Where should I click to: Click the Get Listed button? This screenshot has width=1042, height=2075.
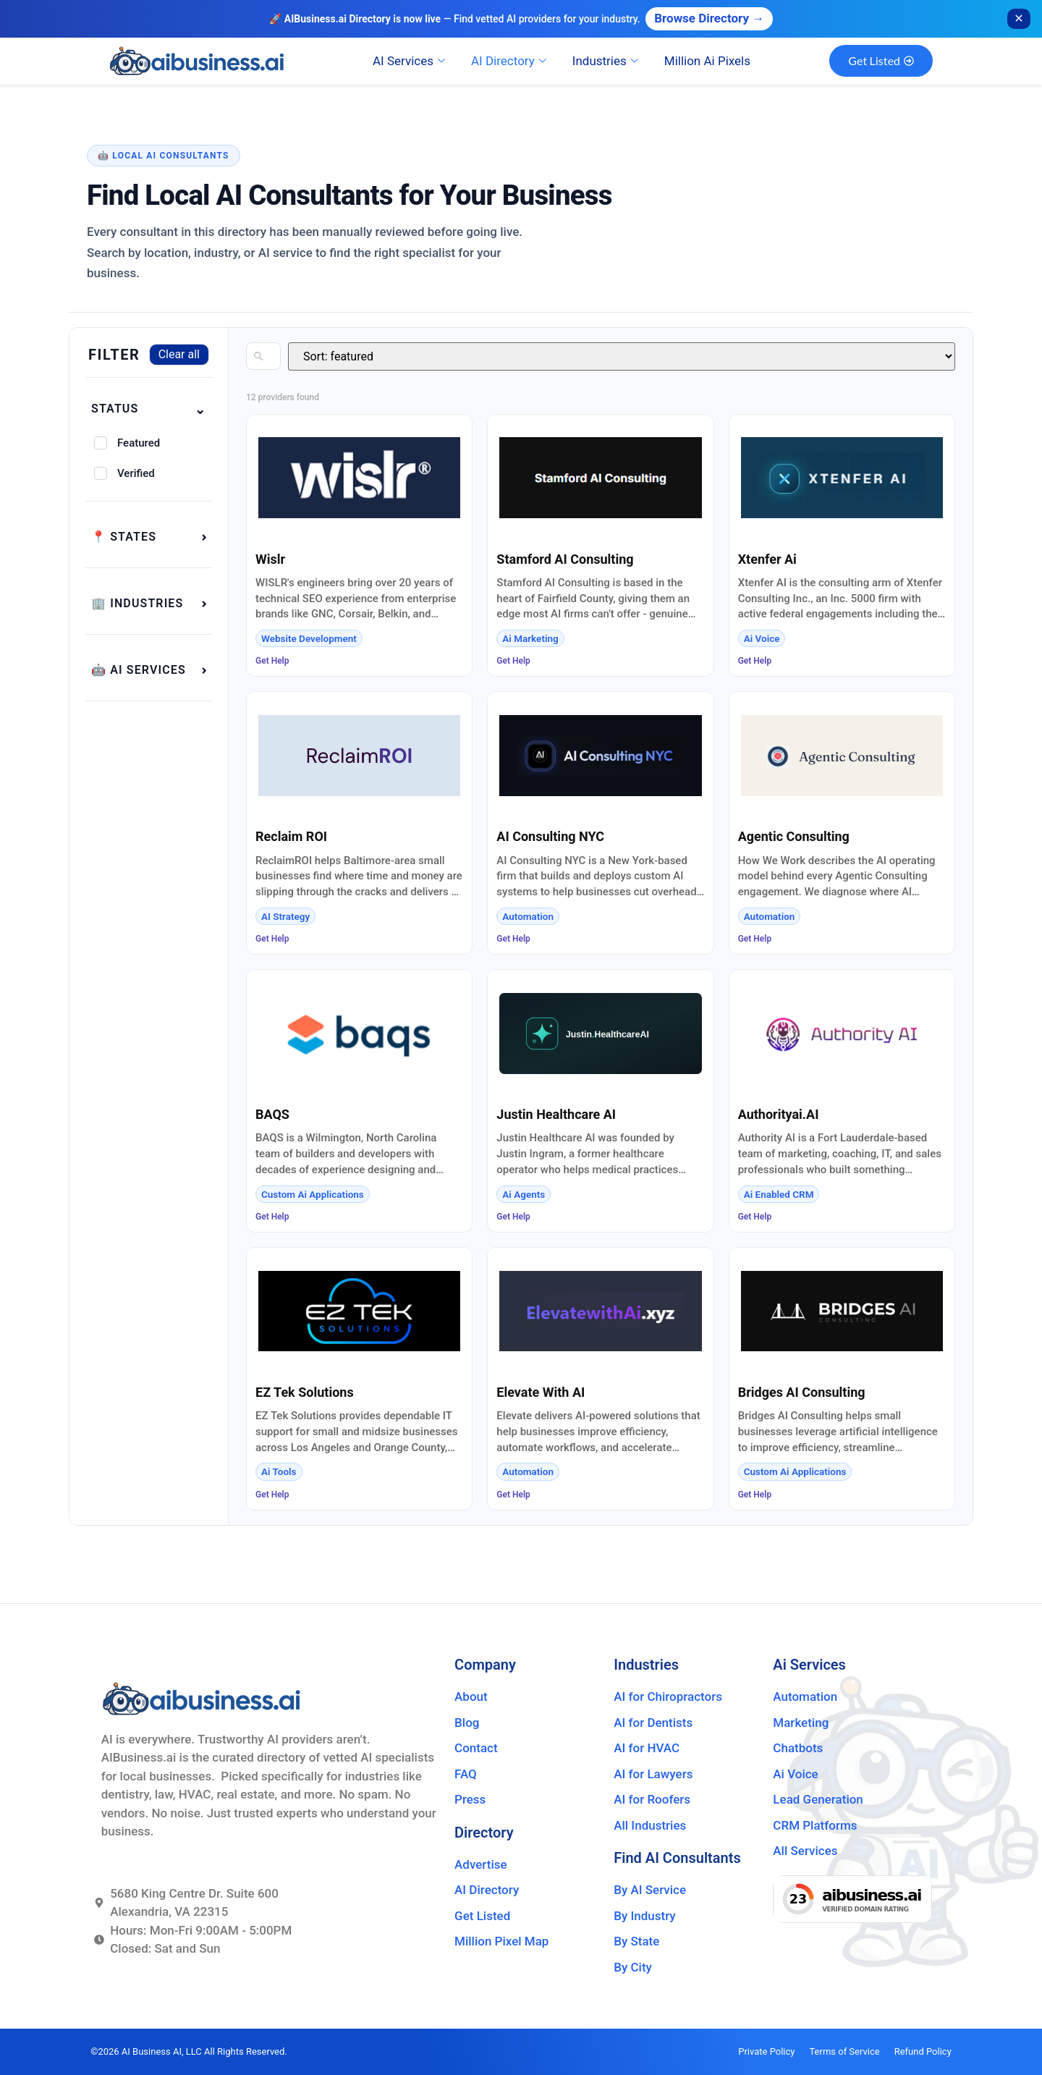[x=880, y=62]
